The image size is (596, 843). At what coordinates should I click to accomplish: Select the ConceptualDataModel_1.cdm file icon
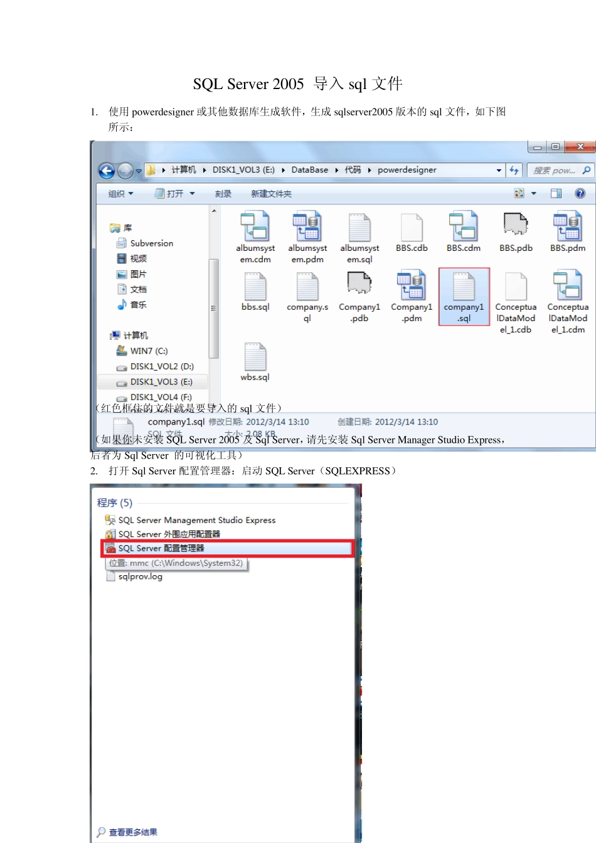pyautogui.click(x=568, y=286)
